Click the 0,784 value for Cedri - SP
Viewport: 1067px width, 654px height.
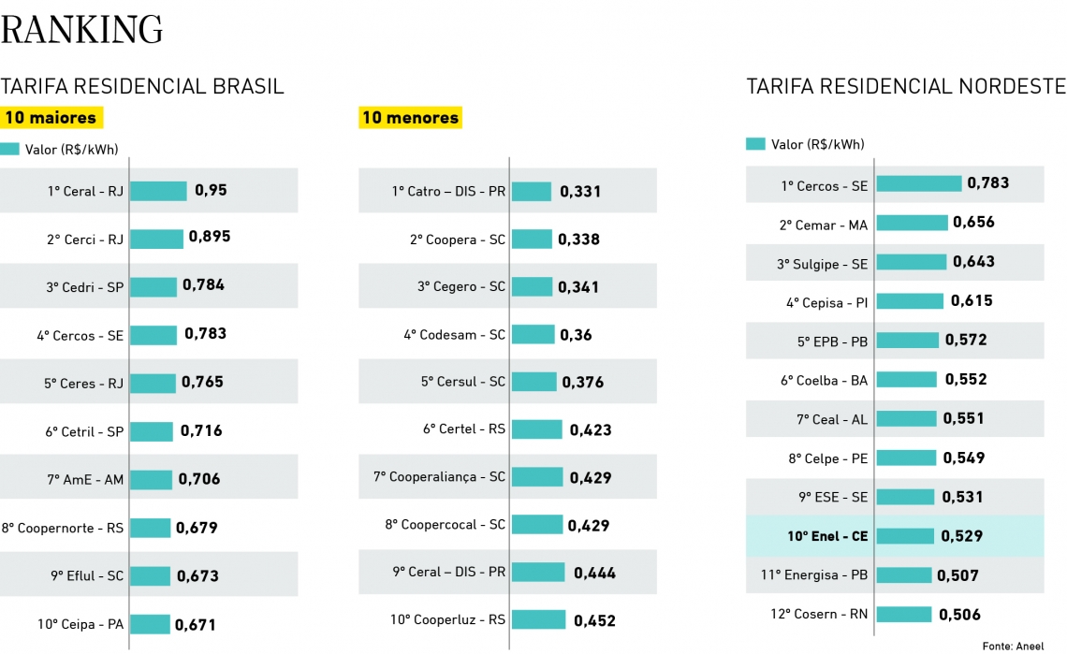click(x=203, y=284)
